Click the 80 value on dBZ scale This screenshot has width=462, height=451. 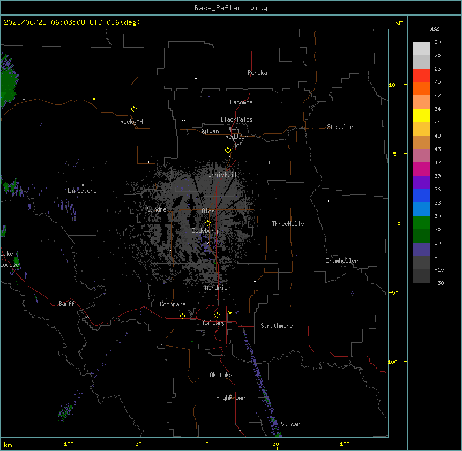point(437,42)
